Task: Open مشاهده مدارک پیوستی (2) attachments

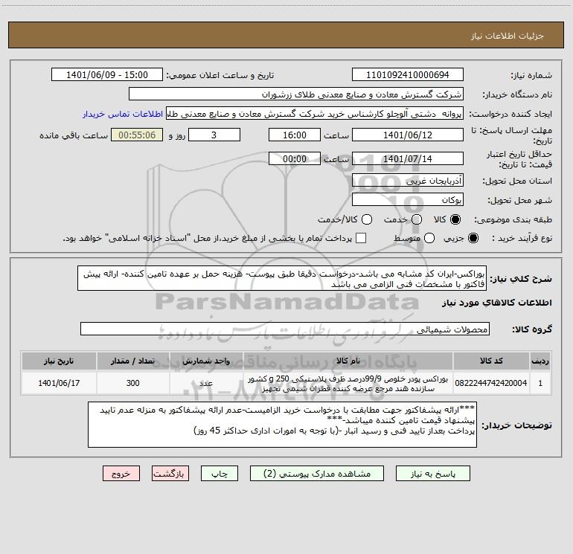Action: (317, 474)
